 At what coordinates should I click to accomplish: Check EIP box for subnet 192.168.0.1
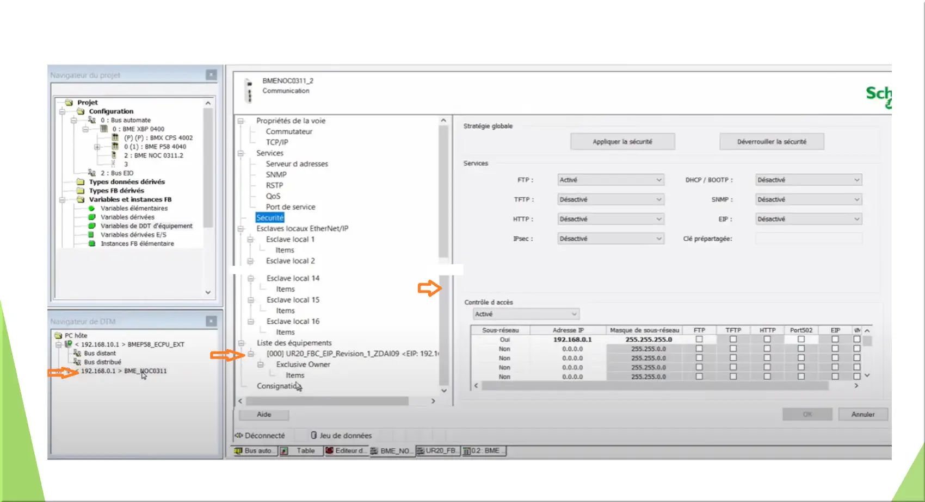[x=835, y=339]
